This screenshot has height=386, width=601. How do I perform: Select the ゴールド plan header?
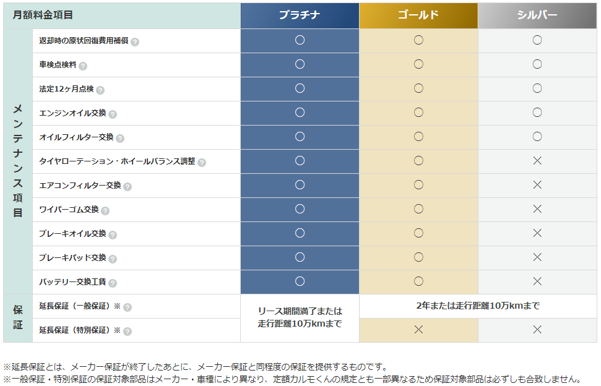point(418,15)
